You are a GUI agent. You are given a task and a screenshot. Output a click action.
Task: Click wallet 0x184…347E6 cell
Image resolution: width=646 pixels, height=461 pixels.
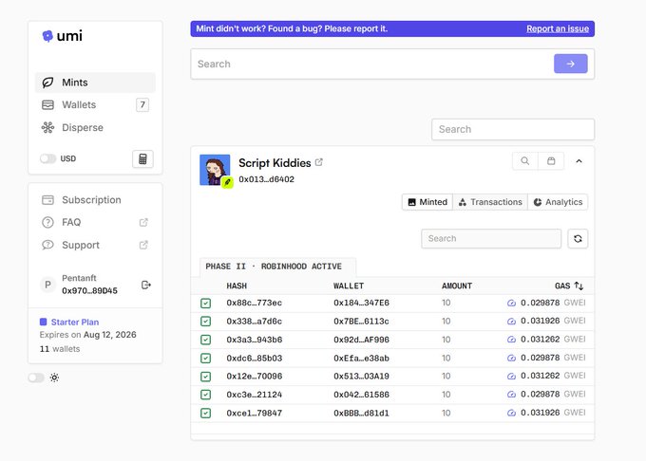(361, 304)
